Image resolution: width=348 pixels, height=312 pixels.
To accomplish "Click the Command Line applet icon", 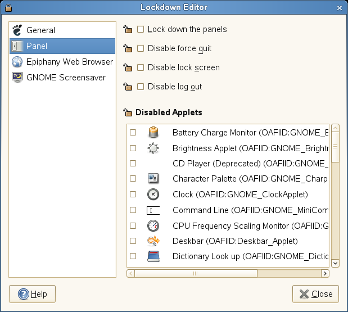I will [x=153, y=210].
